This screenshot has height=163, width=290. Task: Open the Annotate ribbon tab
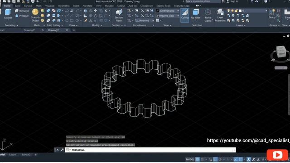[x=87, y=6]
